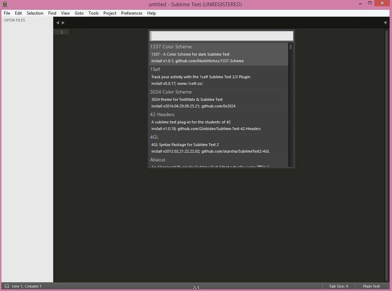Open the tab list dropdown arrow
Viewport: 392px width, 291px height.
pyautogui.click(x=385, y=23)
